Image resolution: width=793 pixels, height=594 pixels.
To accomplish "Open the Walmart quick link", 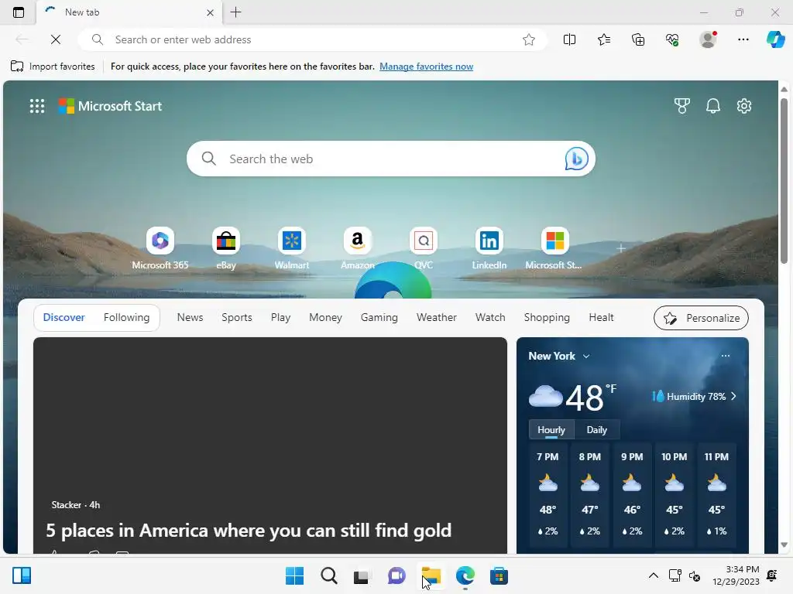I will [292, 248].
